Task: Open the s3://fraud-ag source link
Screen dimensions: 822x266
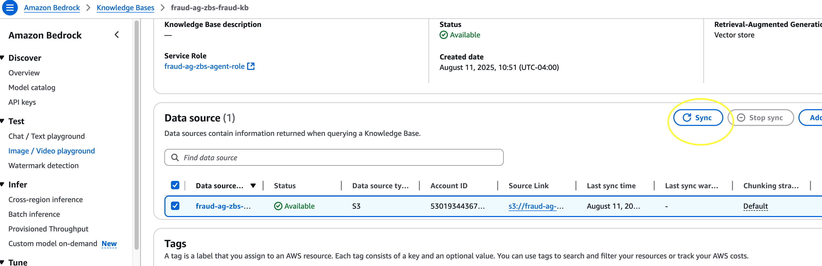Action: click(x=536, y=206)
